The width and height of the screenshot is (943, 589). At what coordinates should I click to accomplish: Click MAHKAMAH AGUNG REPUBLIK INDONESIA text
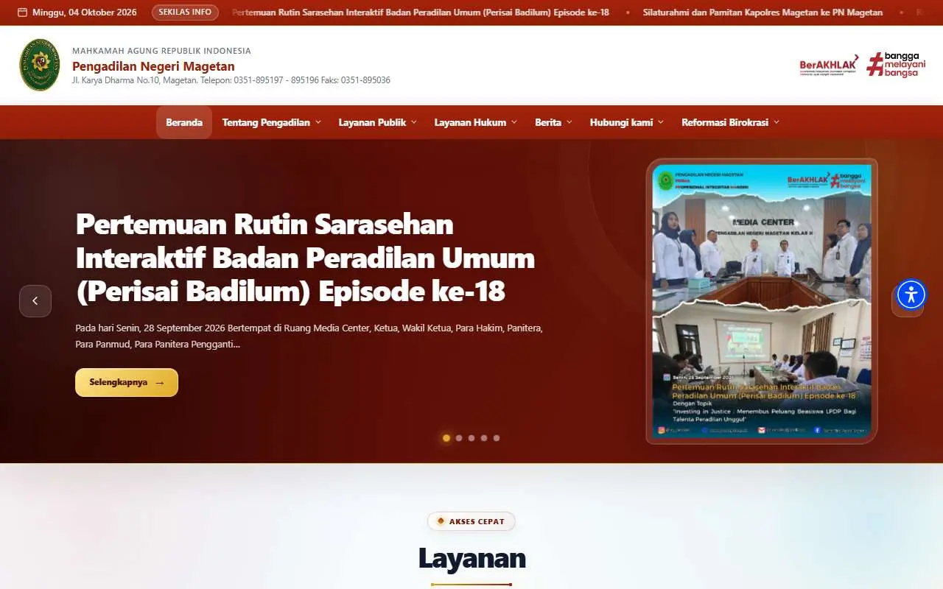[161, 51]
